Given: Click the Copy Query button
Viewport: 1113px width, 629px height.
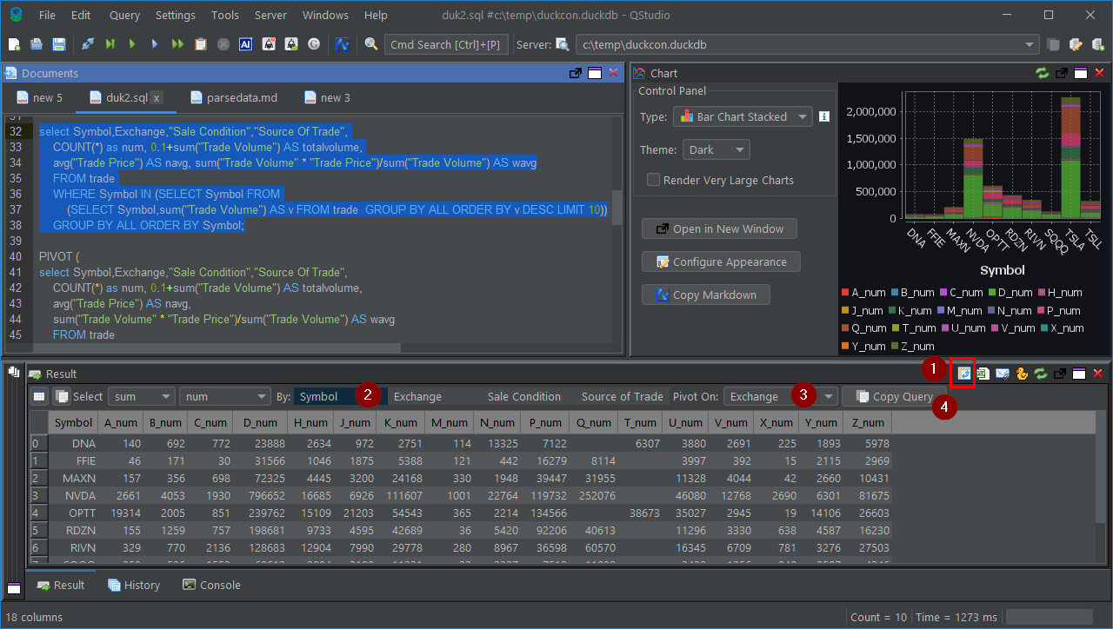Looking at the screenshot, I should 894,396.
